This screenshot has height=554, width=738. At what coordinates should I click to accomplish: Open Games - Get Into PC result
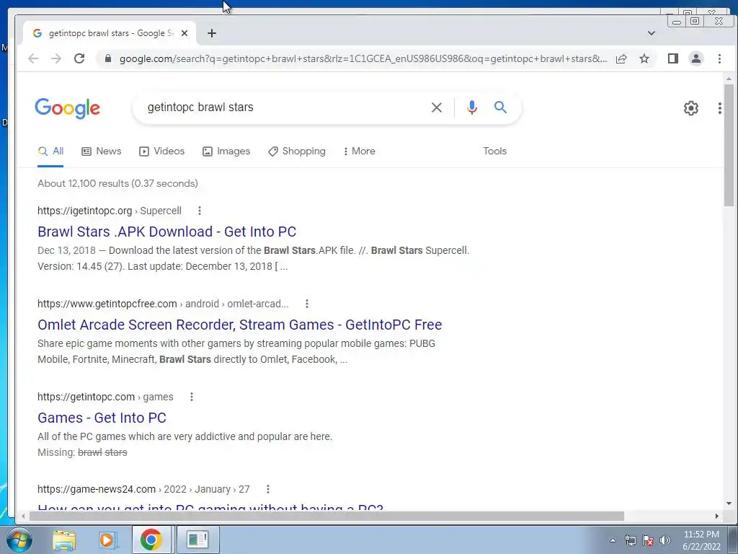pos(102,418)
